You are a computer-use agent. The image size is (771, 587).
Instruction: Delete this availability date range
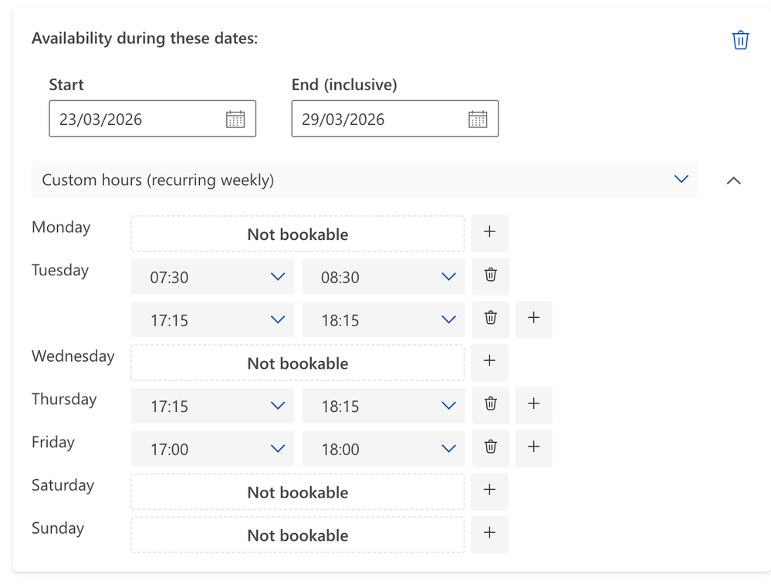tap(740, 40)
